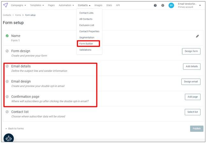Click the Email details heading

tap(21, 66)
